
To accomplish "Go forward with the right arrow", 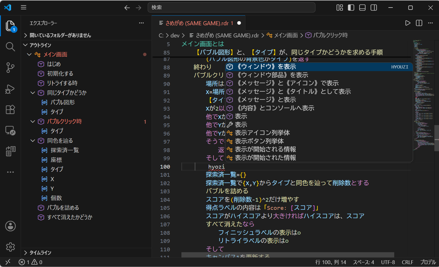I will pyautogui.click(x=138, y=8).
